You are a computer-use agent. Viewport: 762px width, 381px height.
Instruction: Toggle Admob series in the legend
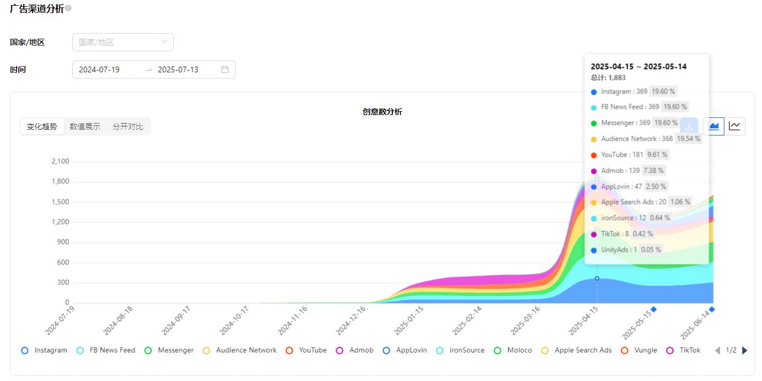point(354,350)
